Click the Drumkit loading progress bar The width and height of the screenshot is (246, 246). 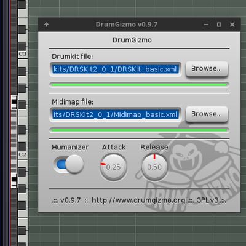[139, 84]
